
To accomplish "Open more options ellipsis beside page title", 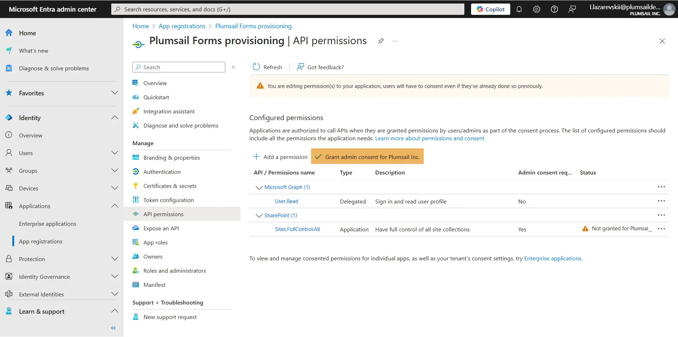I will 395,41.
